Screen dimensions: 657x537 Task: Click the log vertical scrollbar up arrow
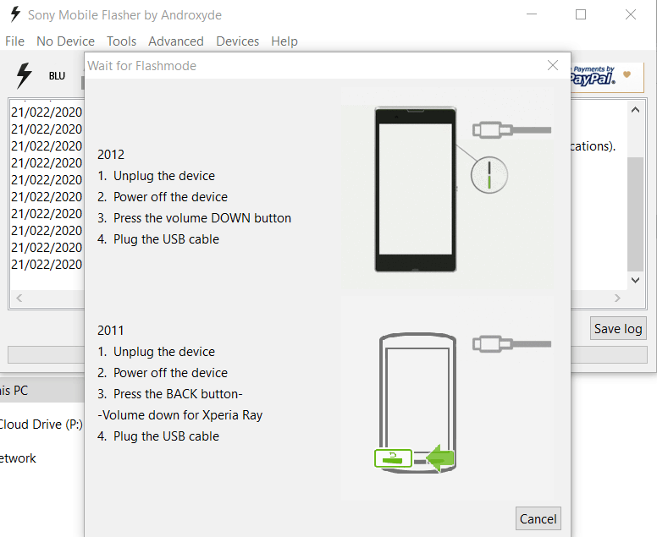(x=635, y=110)
